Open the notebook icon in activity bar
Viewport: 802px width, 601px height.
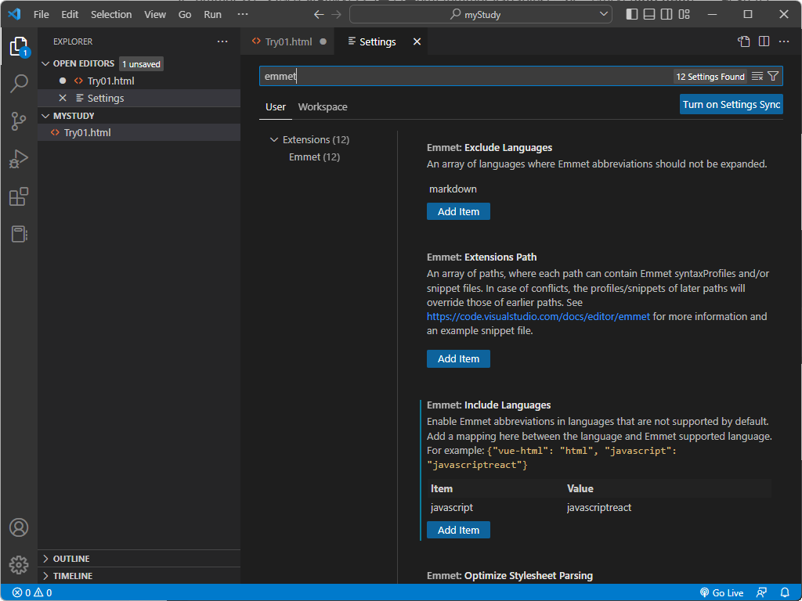click(19, 234)
